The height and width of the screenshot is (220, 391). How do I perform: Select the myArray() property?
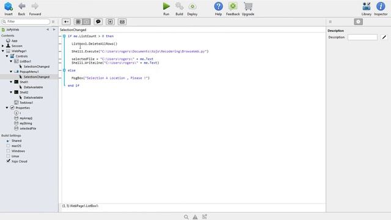point(26,118)
